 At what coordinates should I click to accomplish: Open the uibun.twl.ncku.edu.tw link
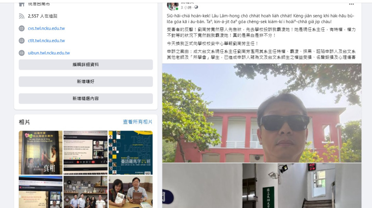(x=49, y=53)
